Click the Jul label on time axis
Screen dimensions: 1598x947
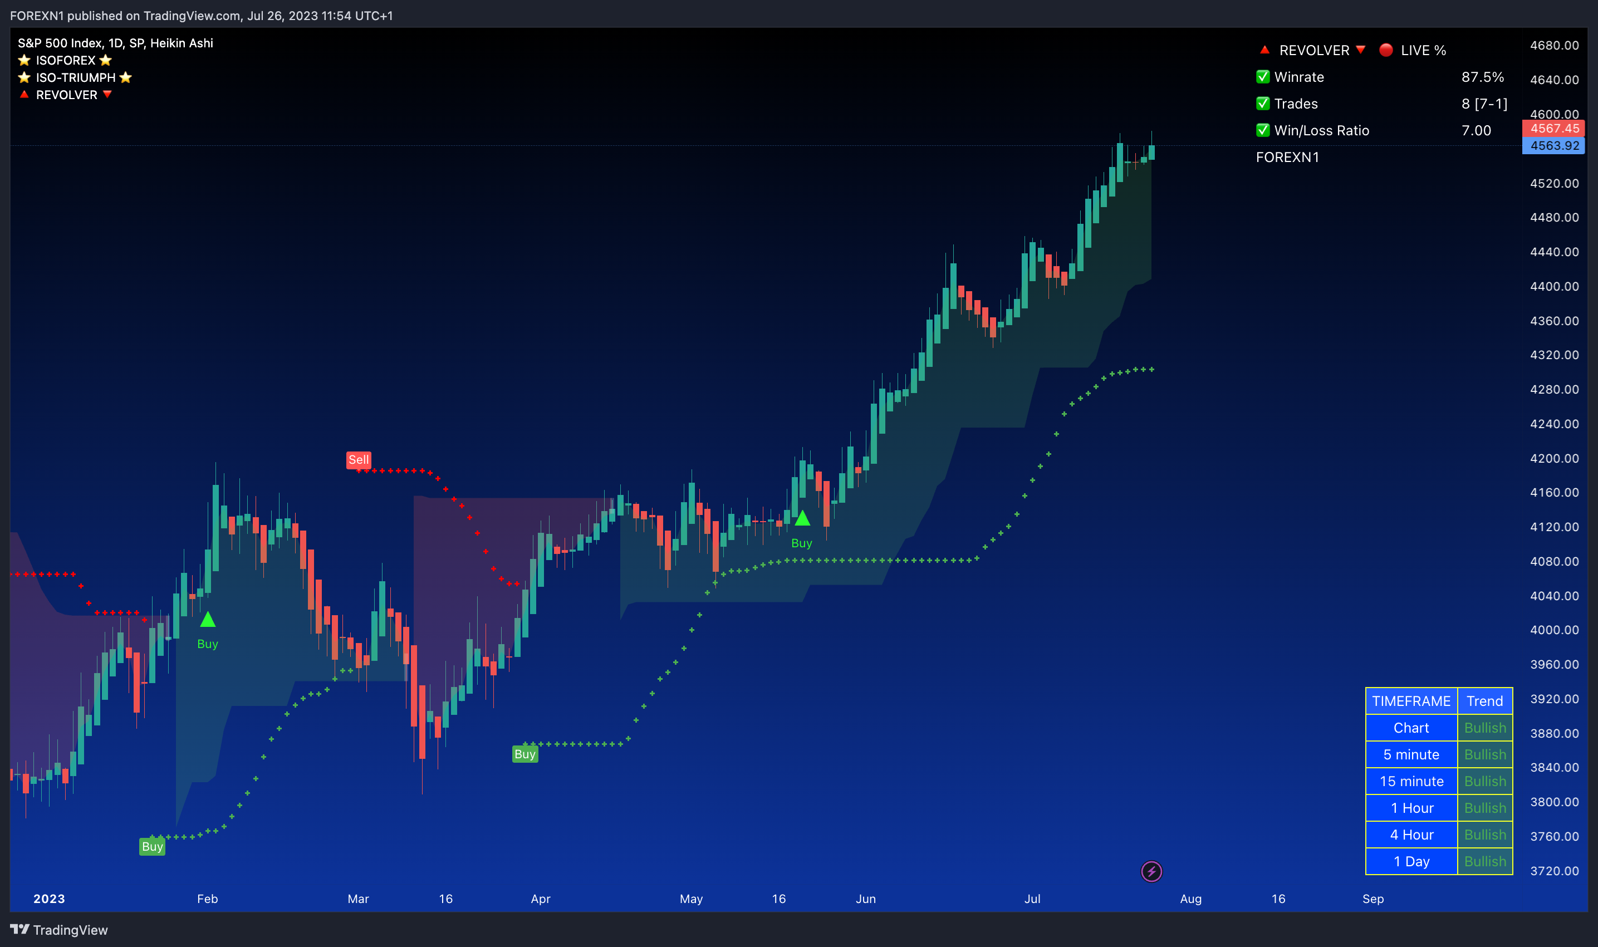pyautogui.click(x=1032, y=899)
